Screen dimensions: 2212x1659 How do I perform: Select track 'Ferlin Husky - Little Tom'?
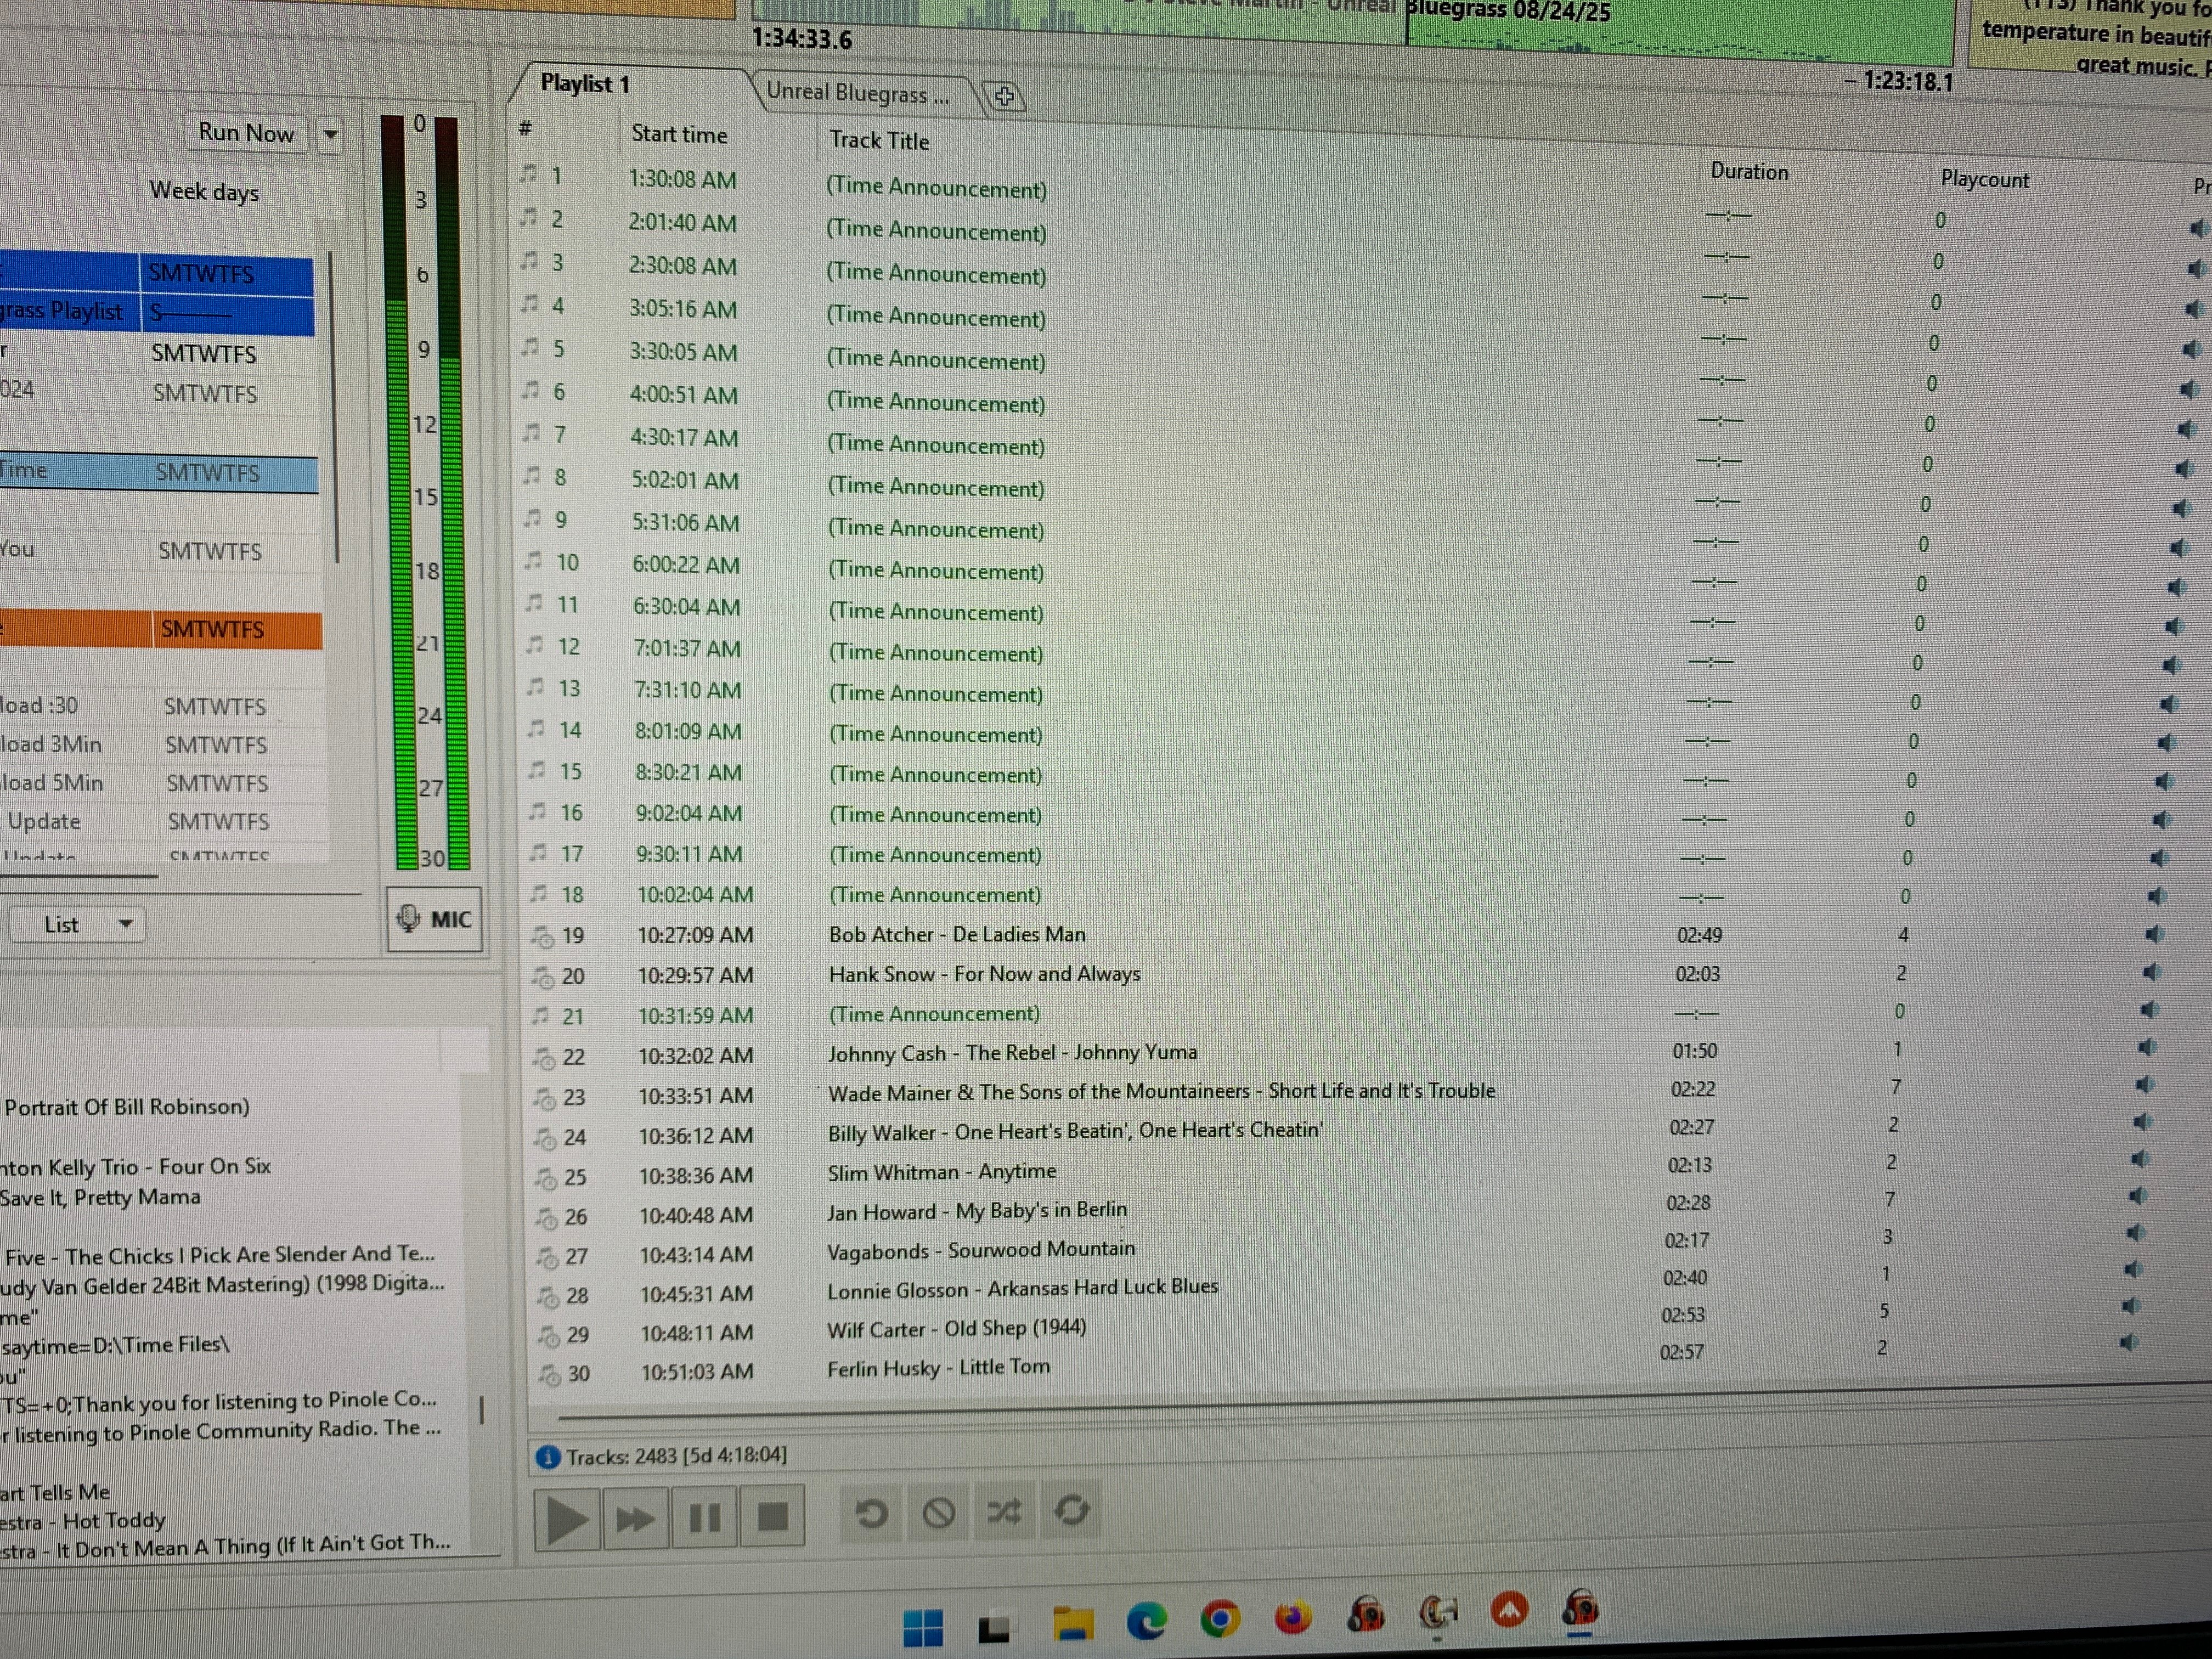tap(938, 1367)
